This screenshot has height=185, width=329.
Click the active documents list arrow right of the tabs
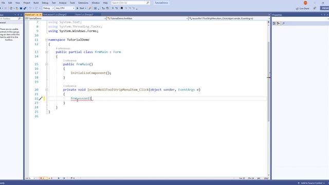pos(269,15)
